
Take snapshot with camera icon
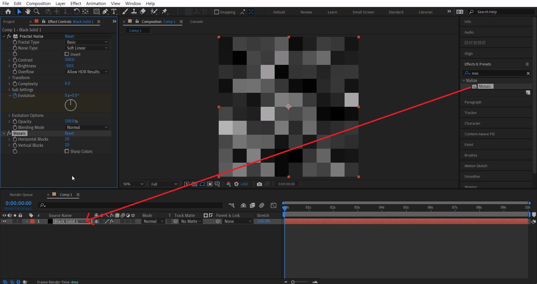pyautogui.click(x=259, y=184)
